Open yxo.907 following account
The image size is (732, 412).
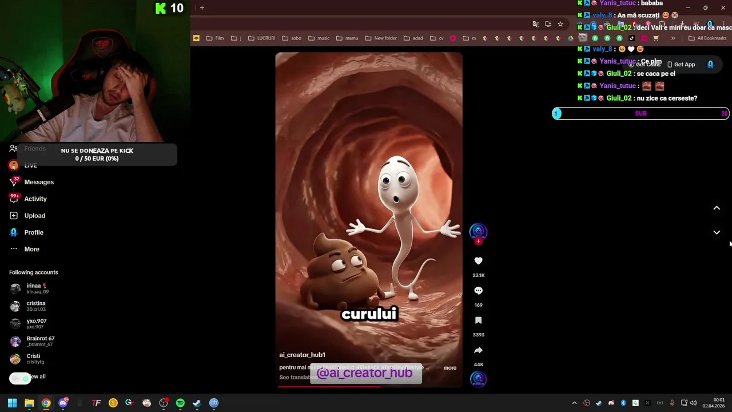click(x=29, y=324)
